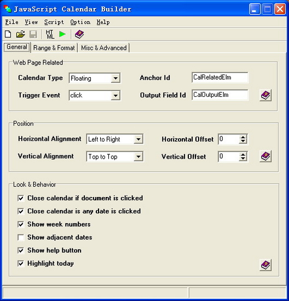This screenshot has height=301, width=289.
Task: Open help via toolbar book icon
Action: 79,34
